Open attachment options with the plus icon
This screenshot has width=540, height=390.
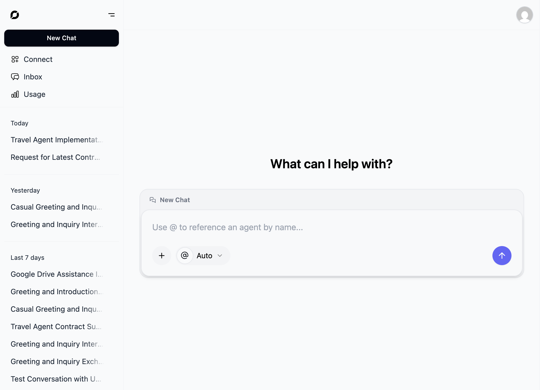[161, 256]
